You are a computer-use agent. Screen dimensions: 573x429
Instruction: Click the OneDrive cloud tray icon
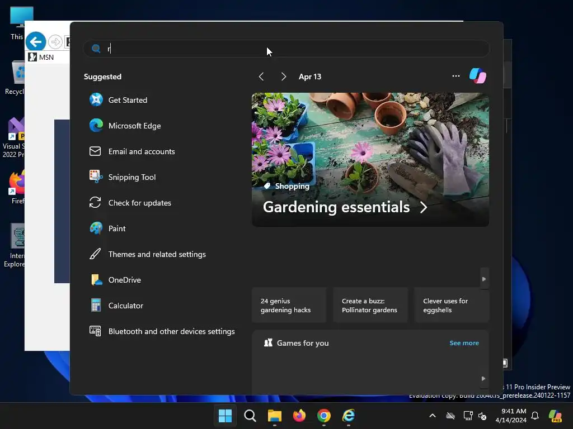pos(450,416)
